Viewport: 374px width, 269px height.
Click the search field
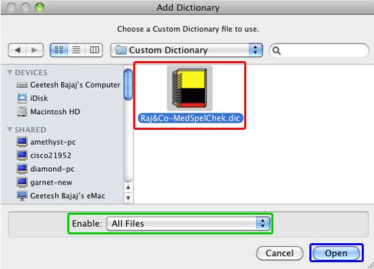click(319, 50)
